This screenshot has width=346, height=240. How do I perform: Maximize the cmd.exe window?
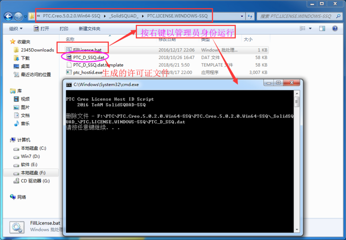(x=278, y=83)
